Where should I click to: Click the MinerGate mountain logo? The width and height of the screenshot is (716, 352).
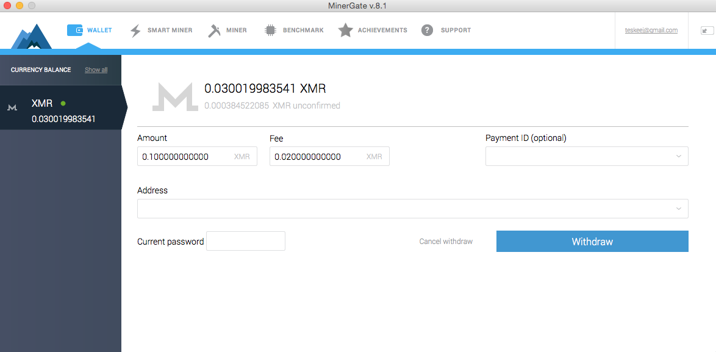(x=32, y=36)
